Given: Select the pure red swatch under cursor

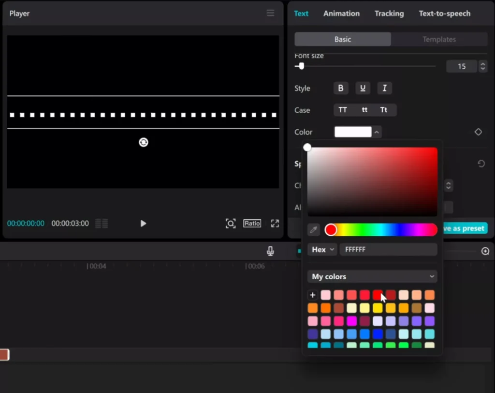Looking at the screenshot, I should 377,295.
